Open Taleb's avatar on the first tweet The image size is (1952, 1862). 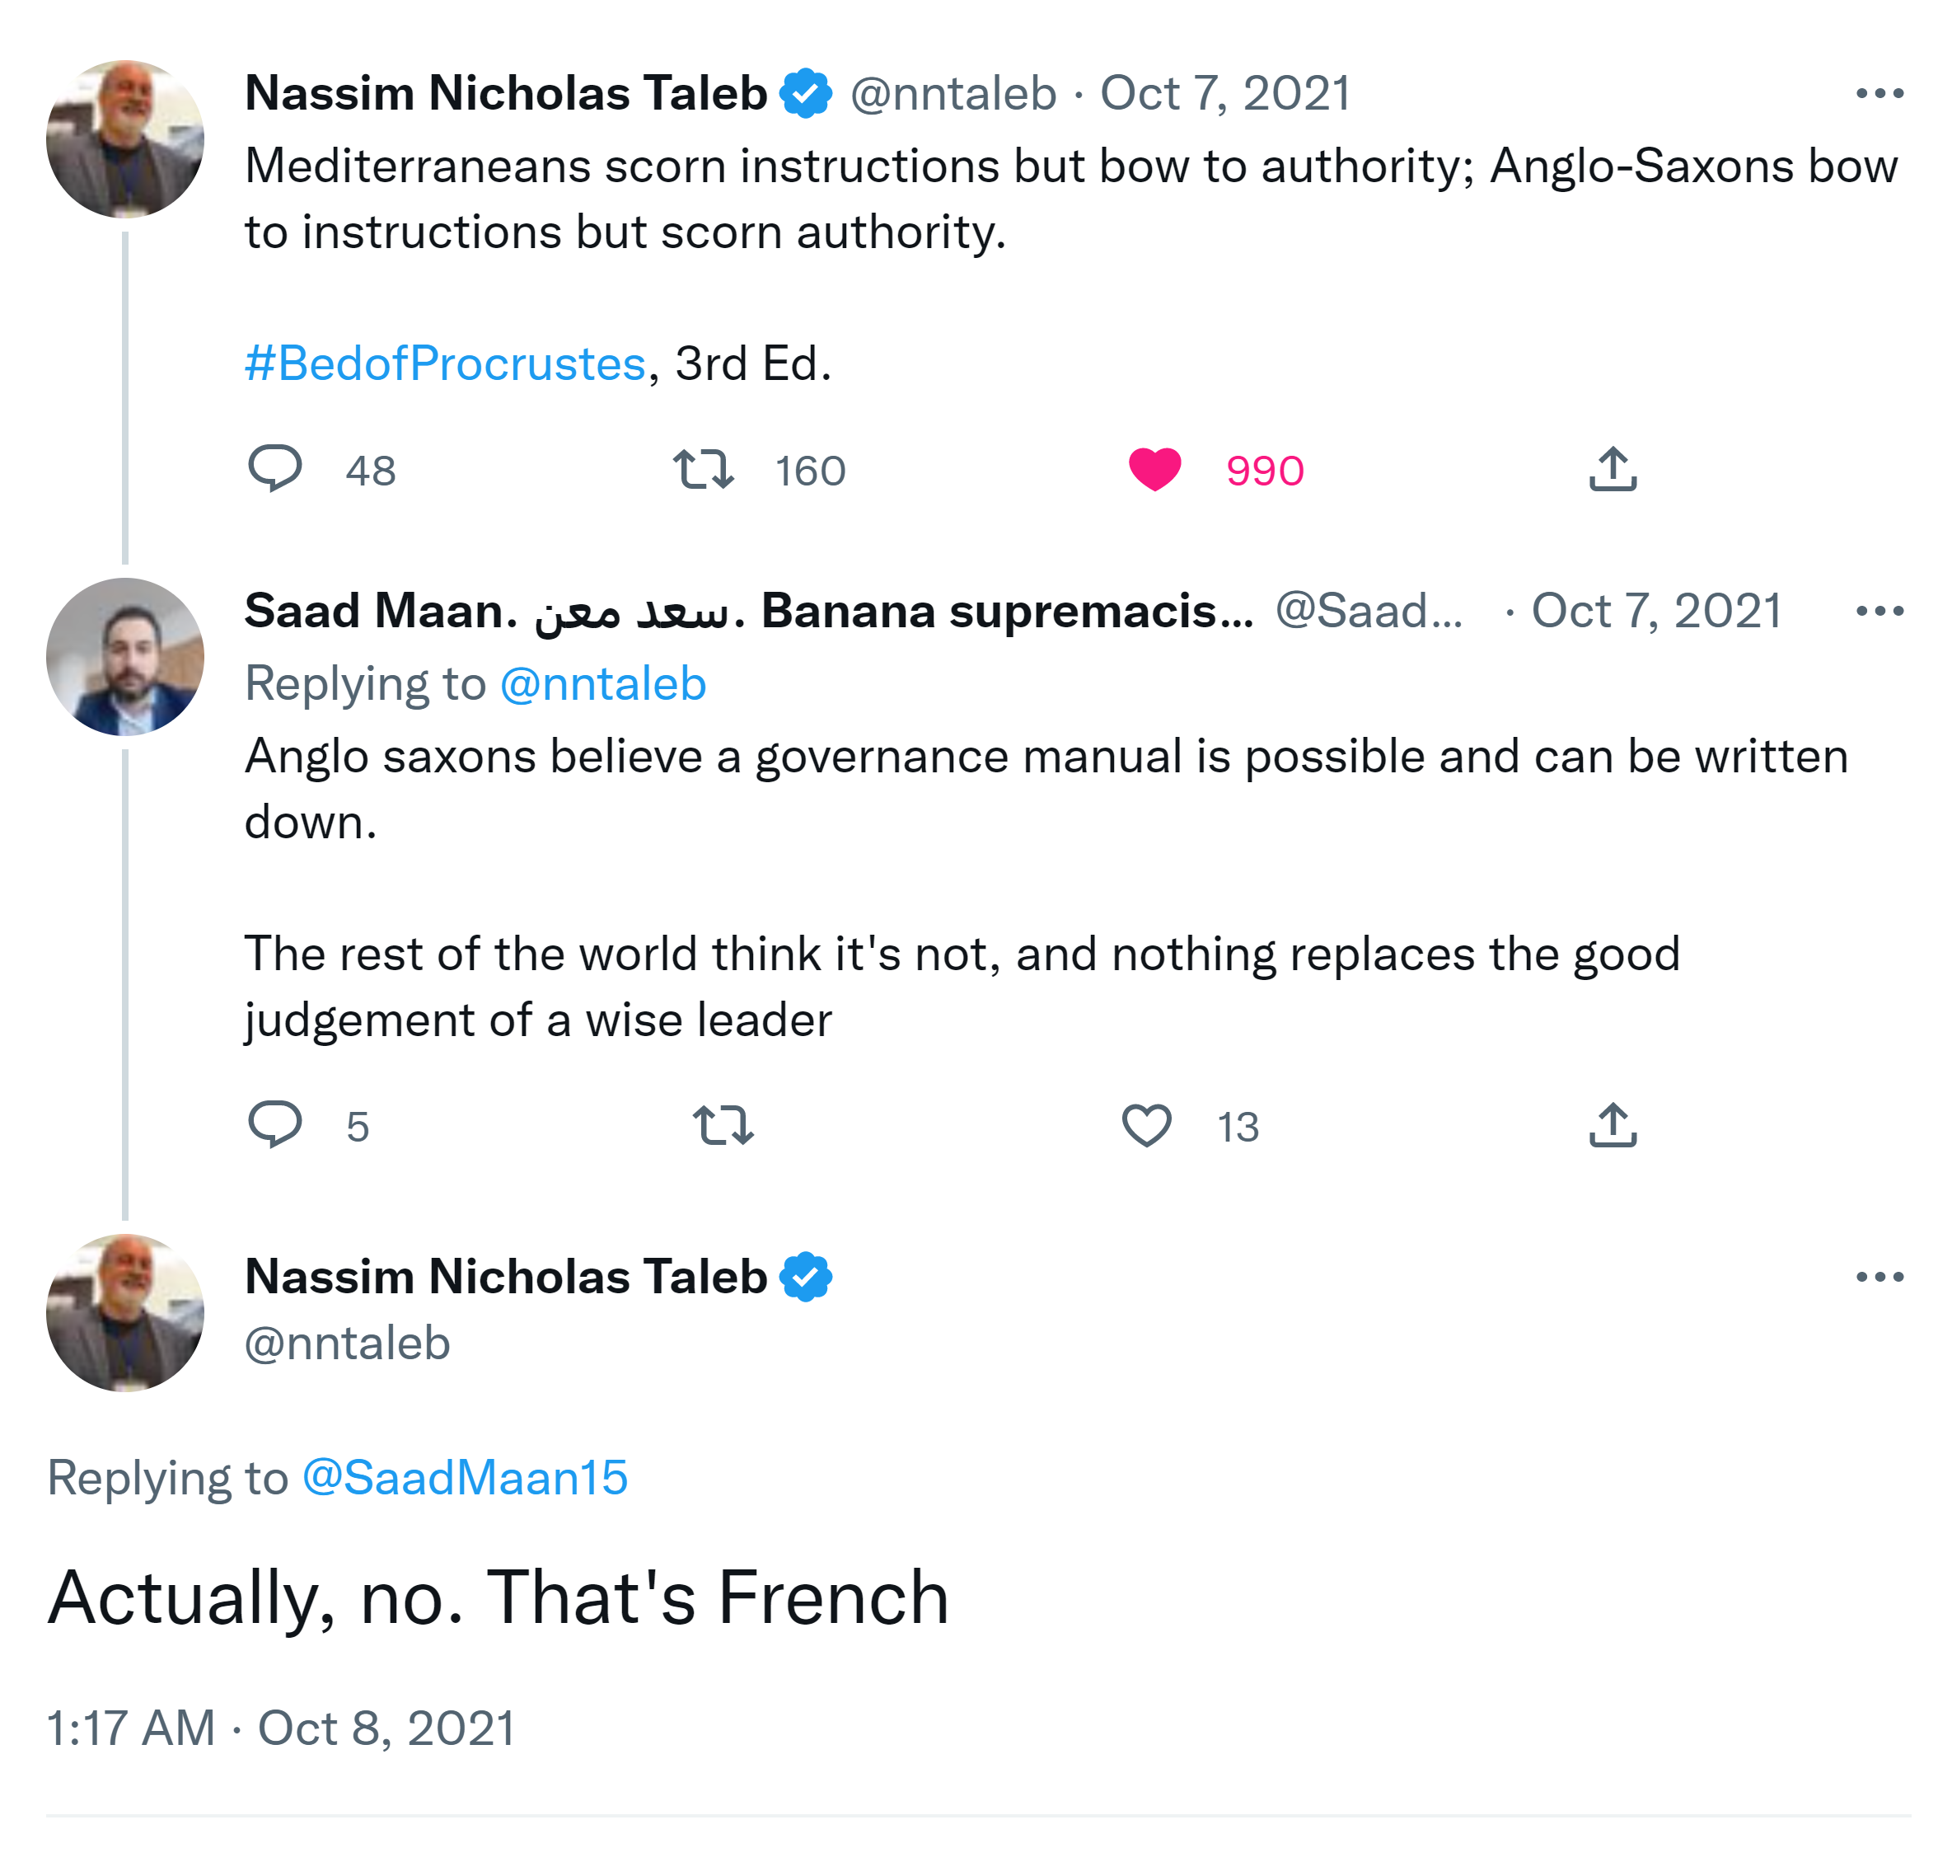click(x=125, y=139)
